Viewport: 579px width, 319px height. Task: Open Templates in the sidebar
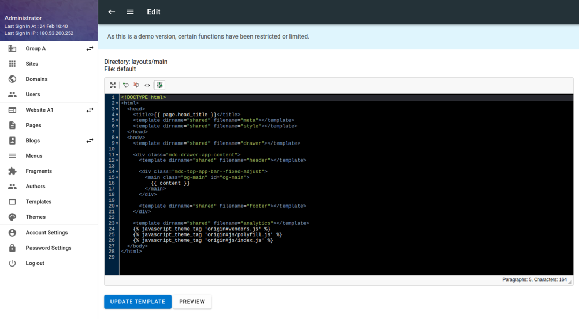[x=39, y=202]
